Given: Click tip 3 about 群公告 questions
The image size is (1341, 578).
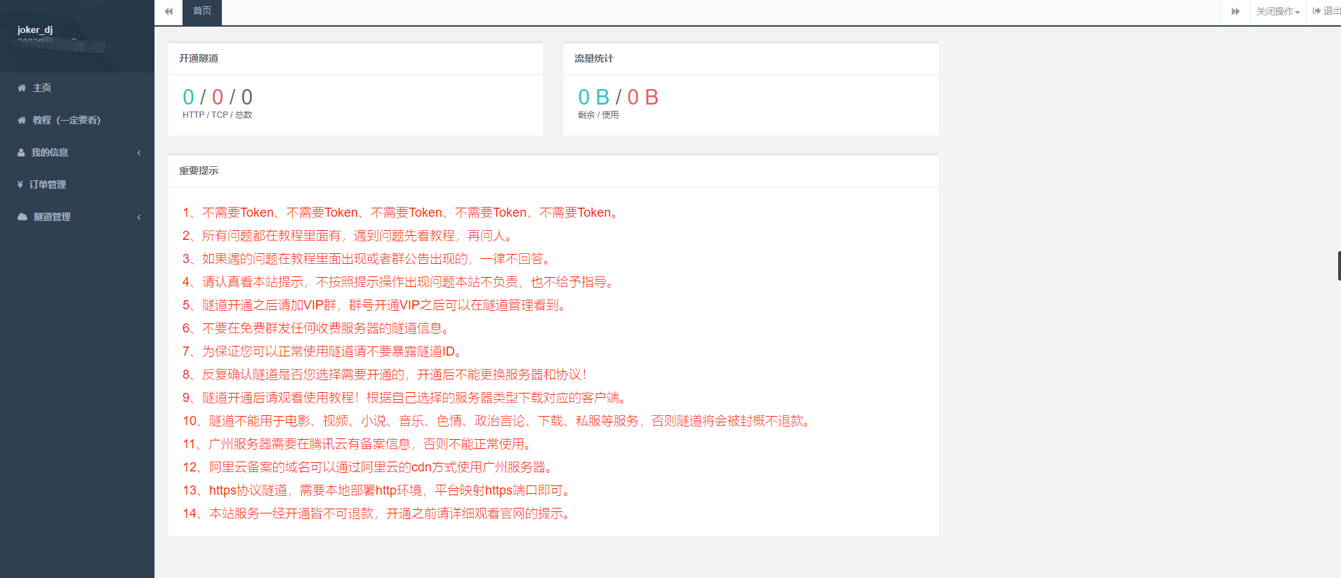Looking at the screenshot, I should pos(369,259).
